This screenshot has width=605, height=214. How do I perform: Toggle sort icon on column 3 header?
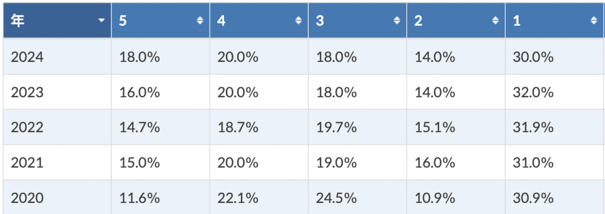pos(397,21)
